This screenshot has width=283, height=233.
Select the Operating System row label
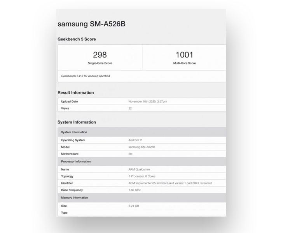pyautogui.click(x=73, y=140)
